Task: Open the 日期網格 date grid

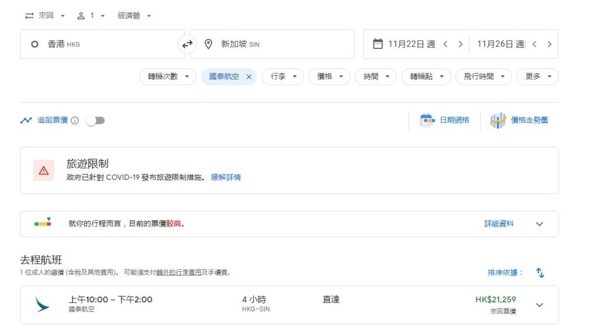Action: coord(454,120)
